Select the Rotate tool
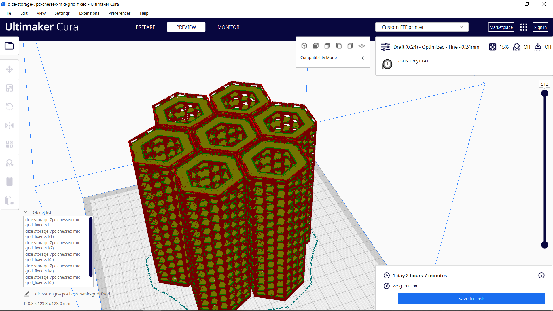Image resolution: width=553 pixels, height=311 pixels. point(10,107)
